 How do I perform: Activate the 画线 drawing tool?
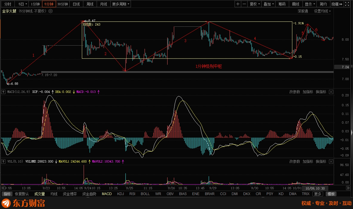[x=296, y=4]
